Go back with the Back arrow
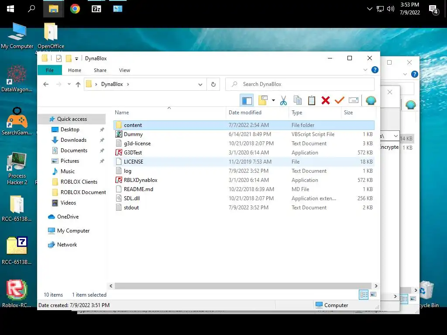 46,84
